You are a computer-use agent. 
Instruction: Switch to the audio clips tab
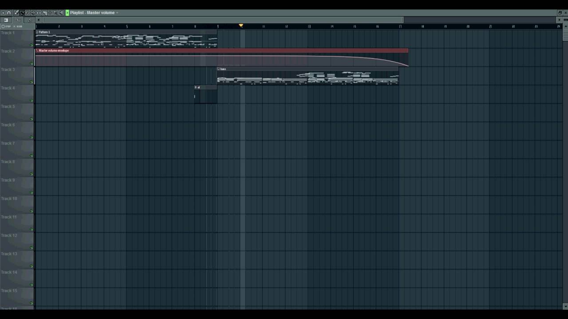pyautogui.click(x=6, y=20)
